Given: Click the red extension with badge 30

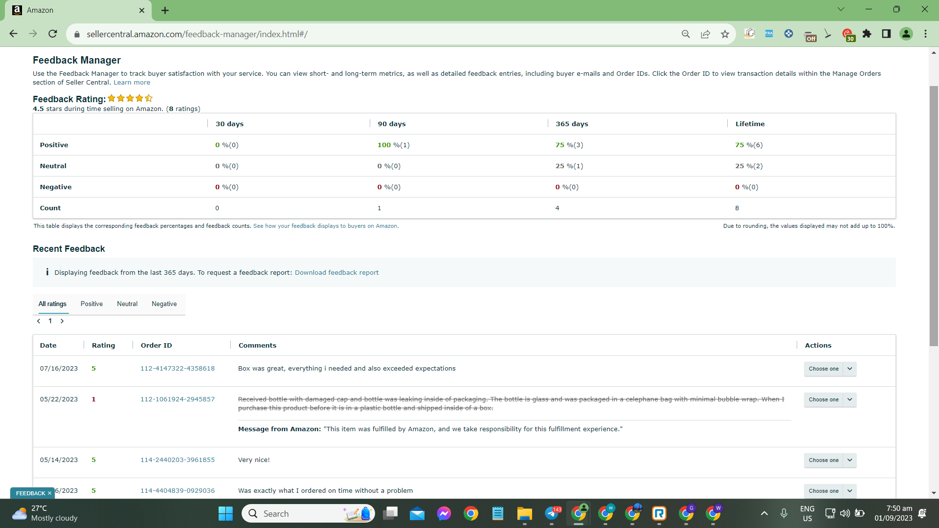Looking at the screenshot, I should (849, 35).
